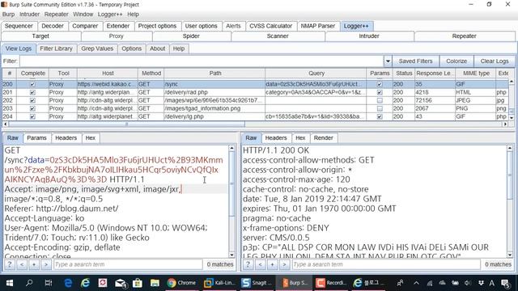The image size is (518, 291).
Task: Click the response pane vertical scrollbar thumb
Action: [510, 175]
